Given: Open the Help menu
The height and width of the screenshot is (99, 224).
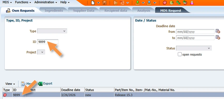Looking at the screenshot, I should 65,2.
